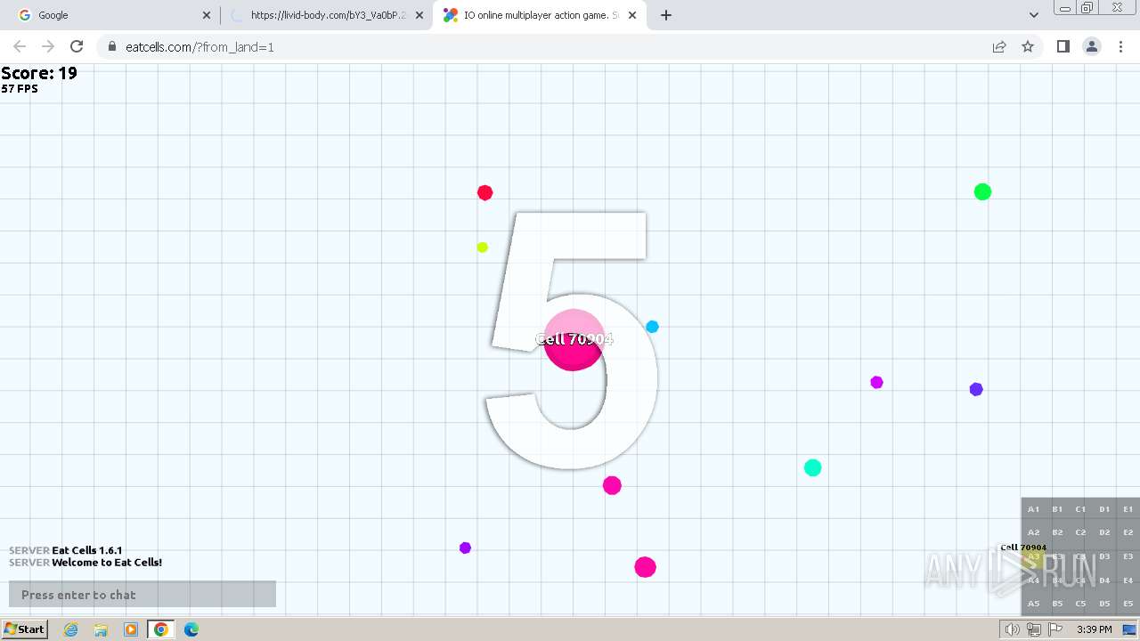Viewport: 1140px width, 641px height.
Task: Open the volume speaker tray icon
Action: tap(1012, 629)
